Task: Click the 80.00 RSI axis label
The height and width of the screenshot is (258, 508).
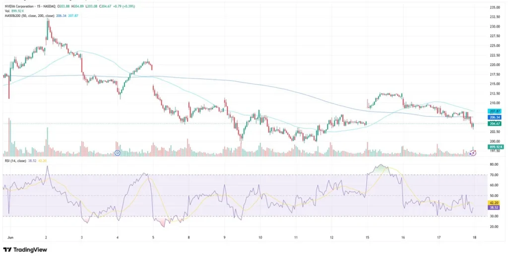Action: pos(494,165)
